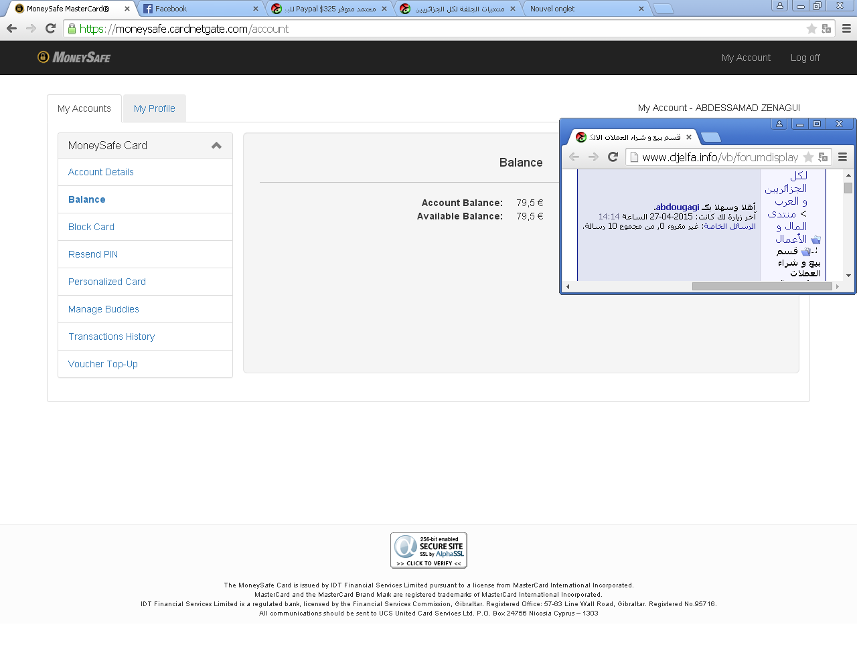Click horizontal scrollbar left arrow in djelfa window
This screenshot has width=857, height=665.
(x=568, y=286)
